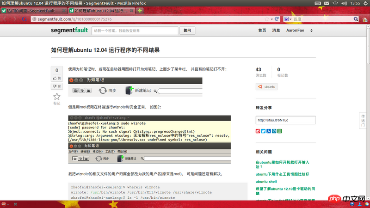This screenshot has width=370, height=208.
Task: Open related question 在ubuntu里如何开机就打开输入法
Action: point(282,165)
